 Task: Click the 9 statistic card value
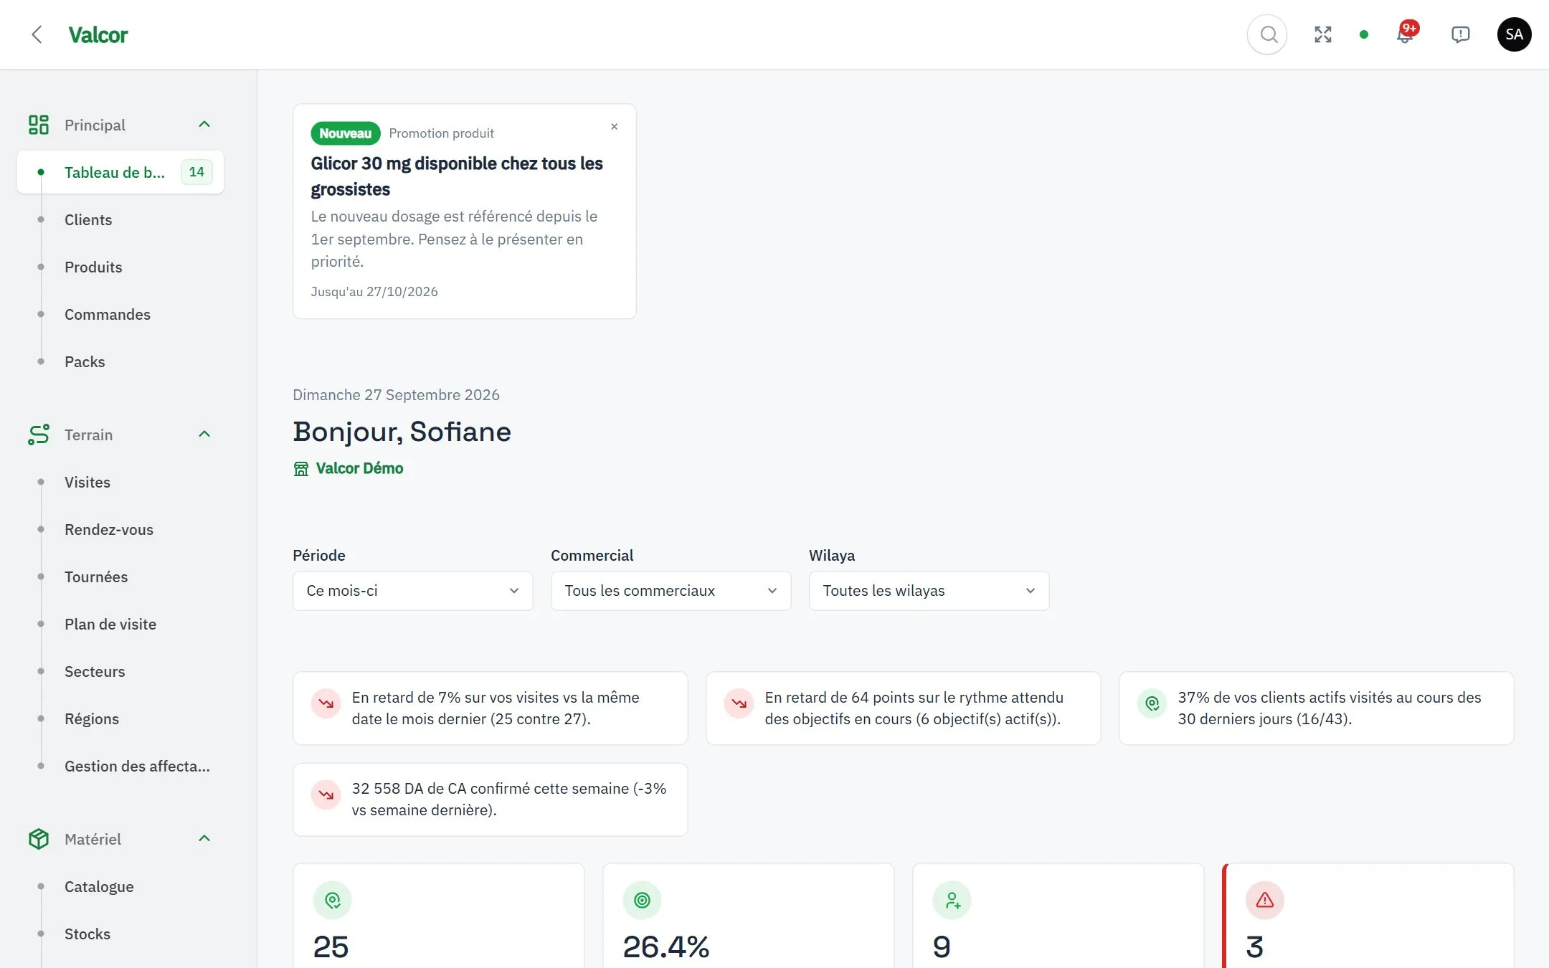coord(942,947)
